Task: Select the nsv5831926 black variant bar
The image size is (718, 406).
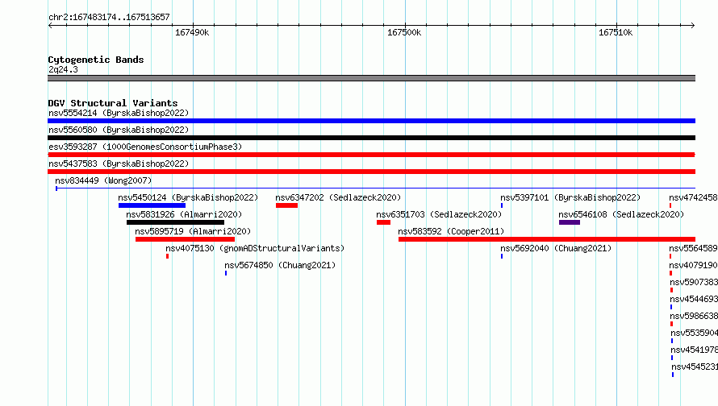Action: (x=175, y=222)
